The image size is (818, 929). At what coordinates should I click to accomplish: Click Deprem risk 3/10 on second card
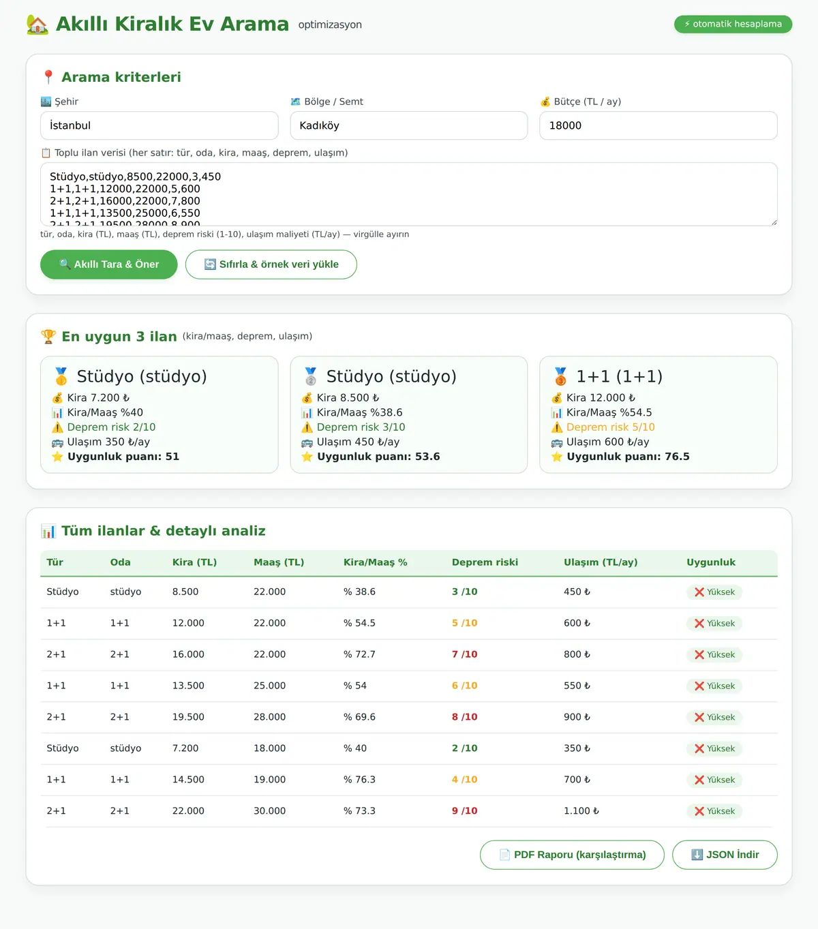[361, 427]
